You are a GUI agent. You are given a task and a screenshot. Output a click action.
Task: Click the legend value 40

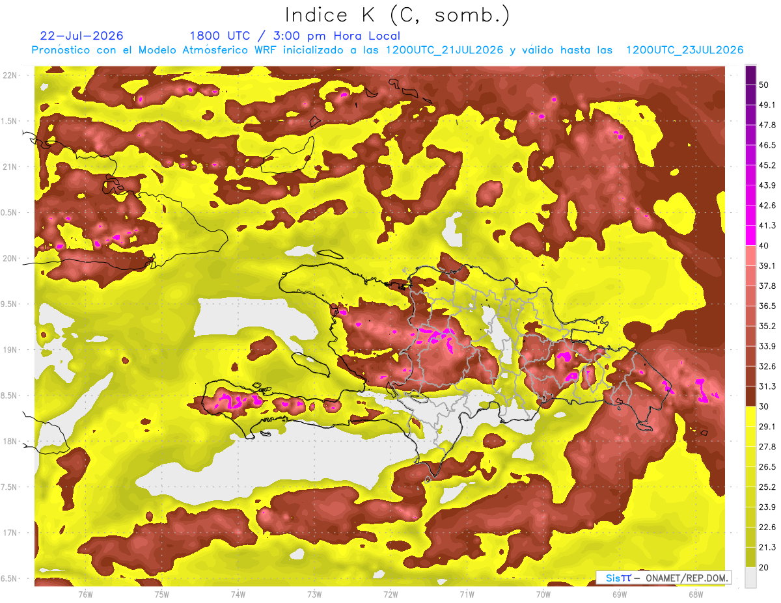click(763, 246)
